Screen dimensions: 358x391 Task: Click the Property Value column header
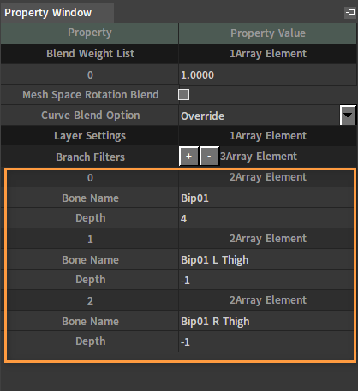click(268, 33)
